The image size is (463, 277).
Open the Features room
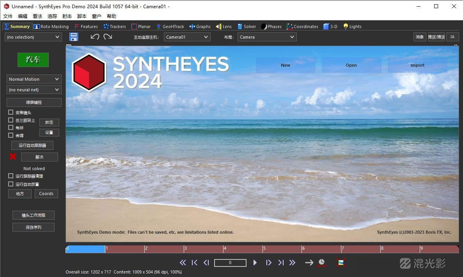(86, 27)
